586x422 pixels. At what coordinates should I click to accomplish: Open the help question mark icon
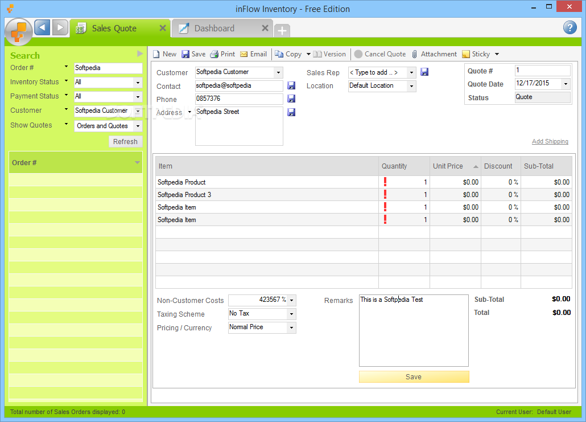(570, 27)
